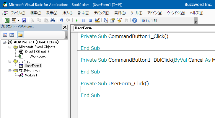Screen dimensions: 215x118
Task: Click the Copy icon in toolbar
Action: (x=39, y=20)
